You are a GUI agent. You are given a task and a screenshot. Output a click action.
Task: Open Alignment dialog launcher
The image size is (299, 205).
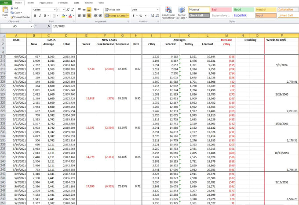[128, 21]
